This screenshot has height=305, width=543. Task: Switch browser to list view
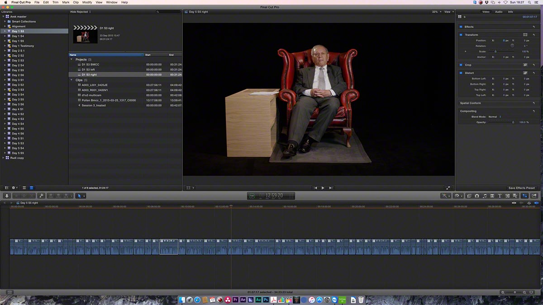coord(31,188)
